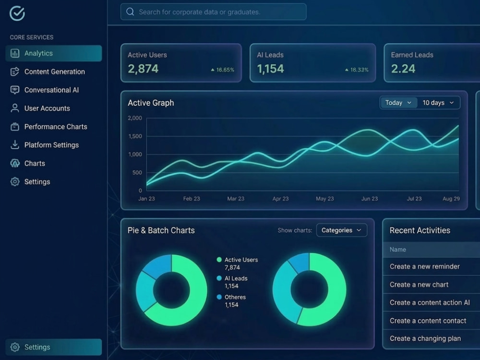Click 'Create a content contact' row
The width and height of the screenshot is (480, 360).
(x=432, y=321)
